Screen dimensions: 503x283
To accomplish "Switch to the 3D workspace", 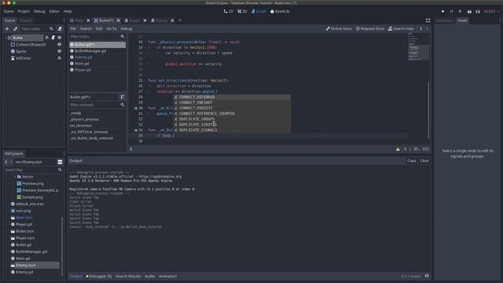I will pos(242,11).
